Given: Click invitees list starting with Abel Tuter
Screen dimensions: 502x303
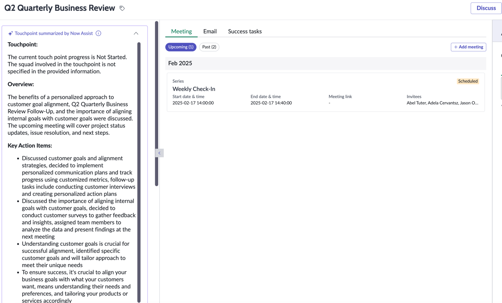Looking at the screenshot, I should click(442, 103).
